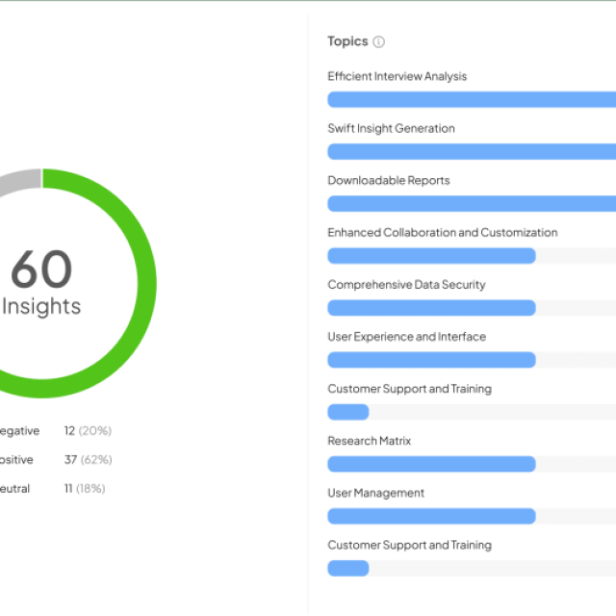Click the Topics heading
Image resolution: width=616 pixels, height=616 pixels.
[x=347, y=41]
